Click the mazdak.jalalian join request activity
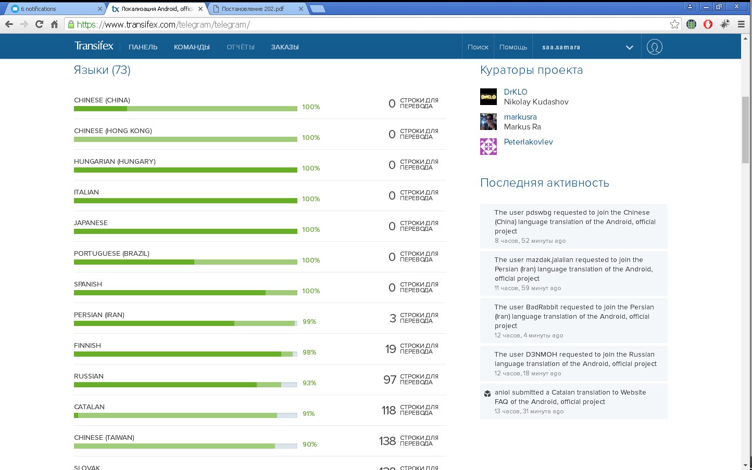This screenshot has width=752, height=470. [x=573, y=273]
